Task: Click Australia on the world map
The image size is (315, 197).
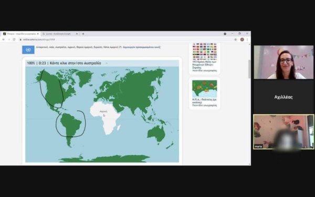Action: tap(156, 133)
